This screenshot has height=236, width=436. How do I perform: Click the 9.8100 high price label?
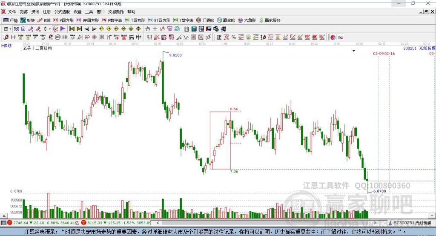coord(175,55)
